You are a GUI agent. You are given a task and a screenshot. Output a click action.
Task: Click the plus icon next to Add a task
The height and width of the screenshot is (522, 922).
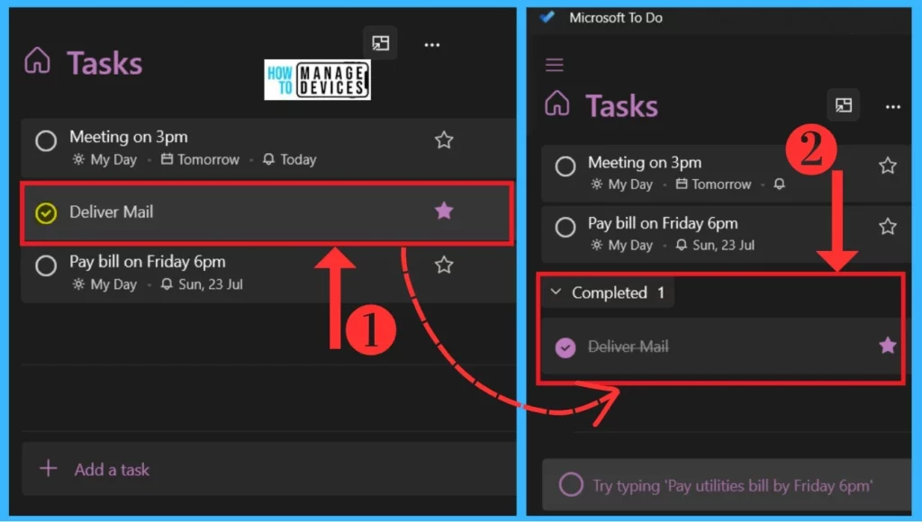pyautogui.click(x=49, y=469)
